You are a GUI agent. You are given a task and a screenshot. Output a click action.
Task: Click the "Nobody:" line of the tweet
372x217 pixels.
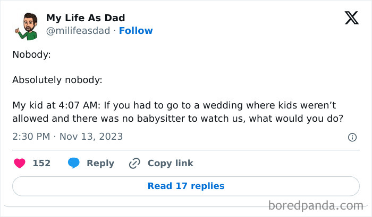pos(31,55)
